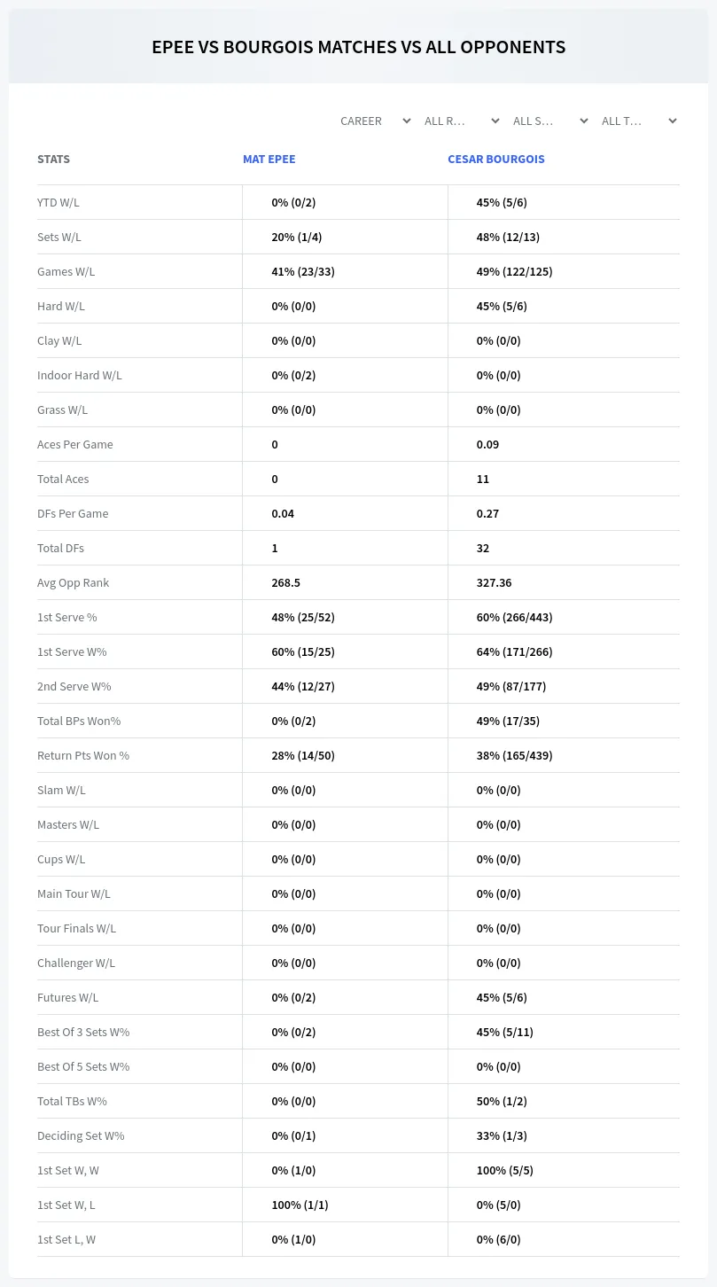Open the CAREER period dropdown
717x1287 pixels.
pyautogui.click(x=375, y=121)
